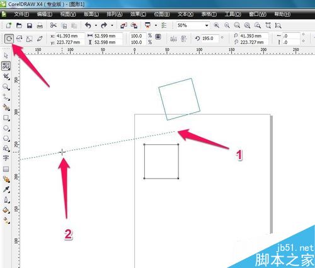Select the Crop tool

pyautogui.click(x=6, y=76)
